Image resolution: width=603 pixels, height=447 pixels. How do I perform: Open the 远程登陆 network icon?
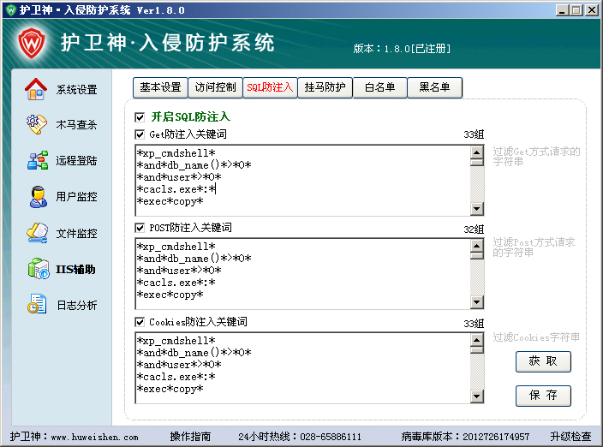point(38,160)
